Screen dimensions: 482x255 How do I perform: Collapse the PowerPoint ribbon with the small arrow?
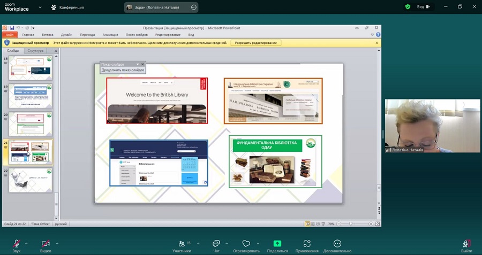point(372,35)
